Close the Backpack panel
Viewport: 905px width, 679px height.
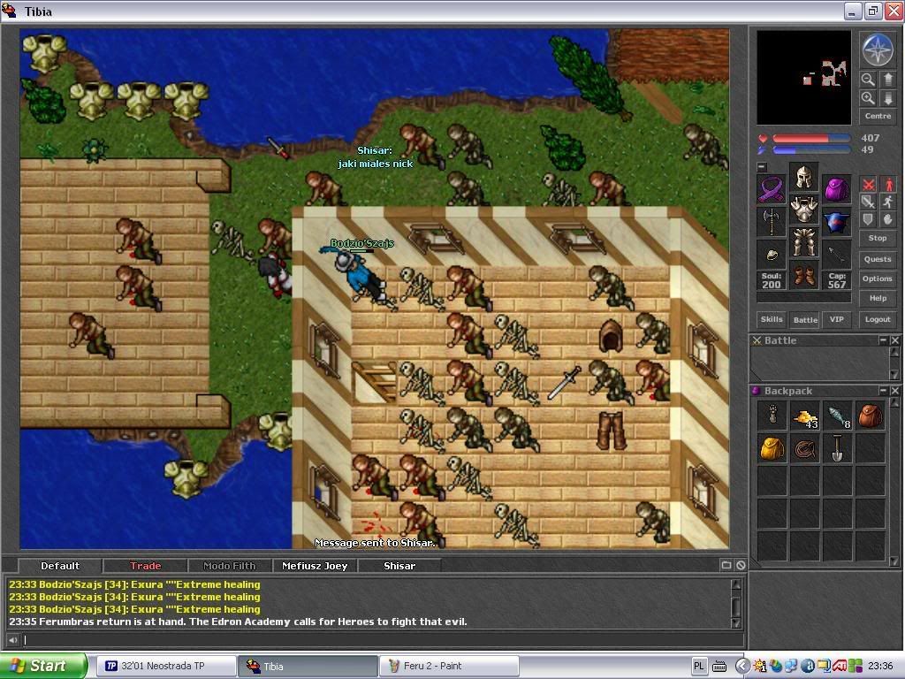894,391
